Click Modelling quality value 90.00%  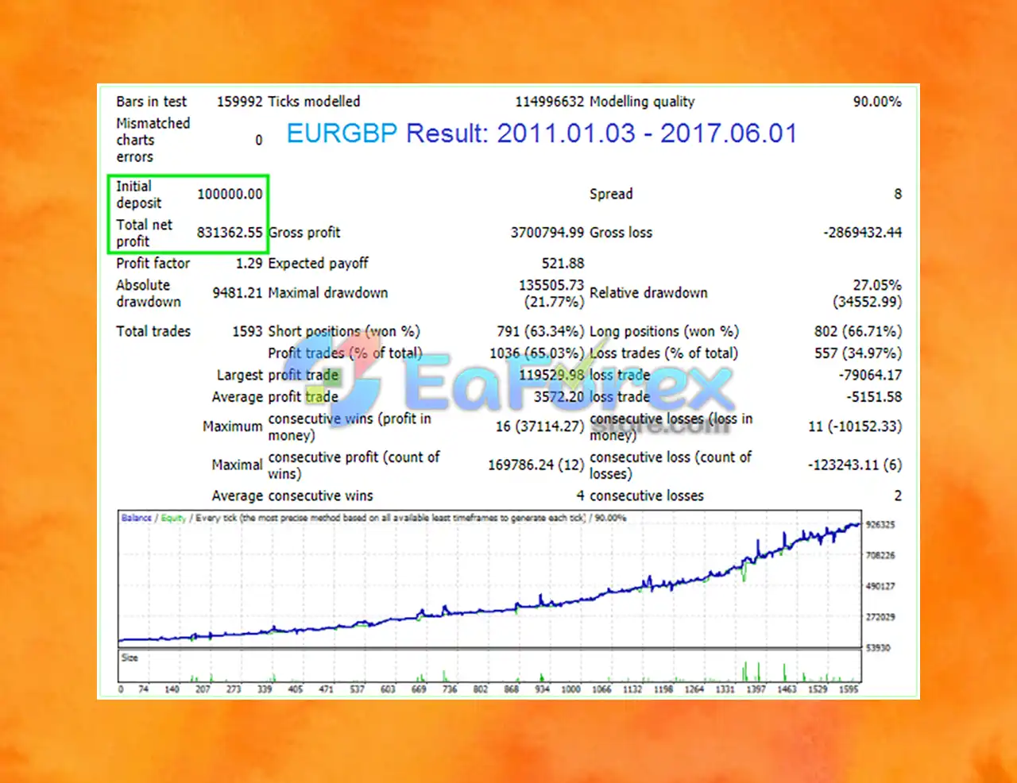(877, 102)
